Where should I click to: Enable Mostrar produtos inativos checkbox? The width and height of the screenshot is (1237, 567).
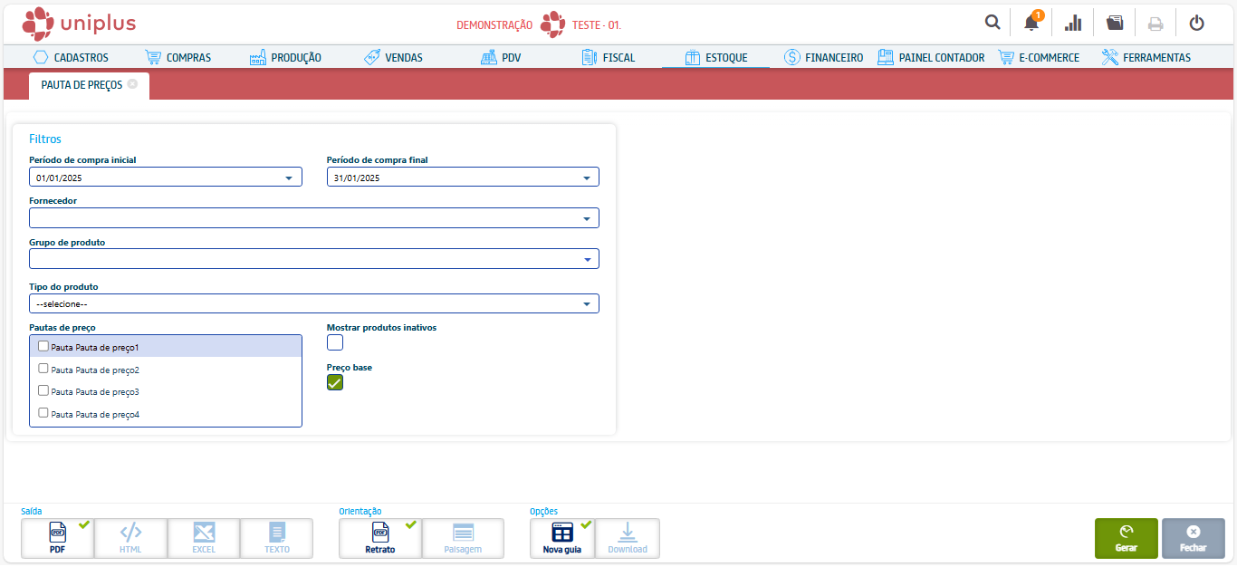(x=335, y=342)
